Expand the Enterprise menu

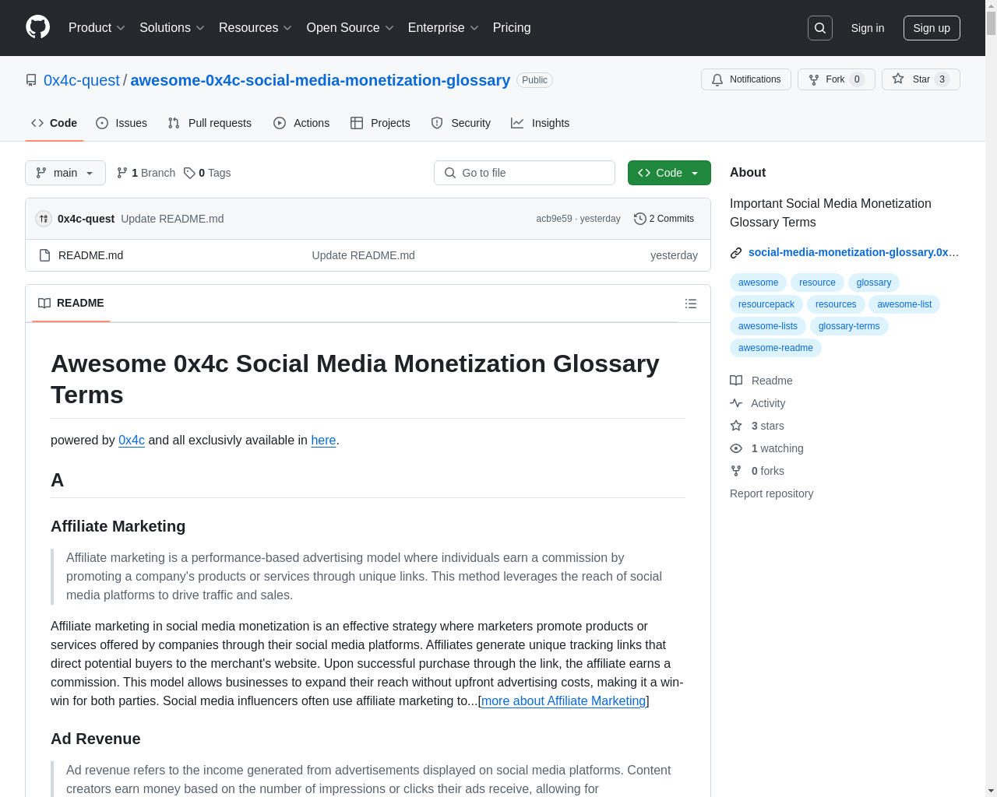pyautogui.click(x=443, y=28)
